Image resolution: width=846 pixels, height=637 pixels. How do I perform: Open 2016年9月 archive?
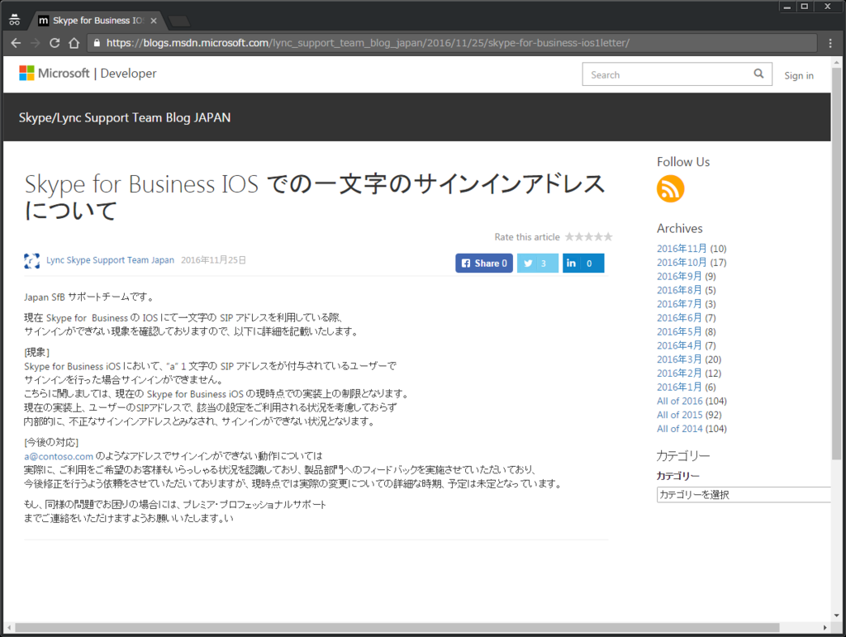pyautogui.click(x=679, y=277)
